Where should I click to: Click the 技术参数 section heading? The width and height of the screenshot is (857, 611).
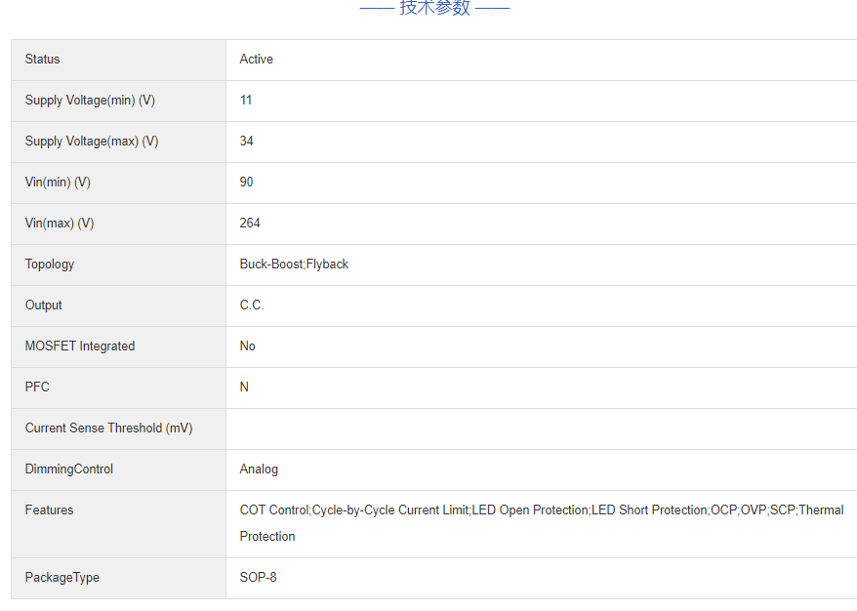434,9
